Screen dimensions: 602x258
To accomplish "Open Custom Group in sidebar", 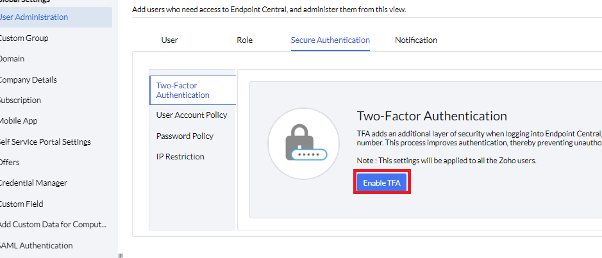I will pyautogui.click(x=24, y=38).
